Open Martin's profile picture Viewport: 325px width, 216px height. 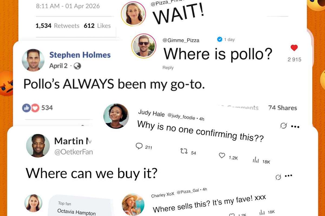(38, 146)
